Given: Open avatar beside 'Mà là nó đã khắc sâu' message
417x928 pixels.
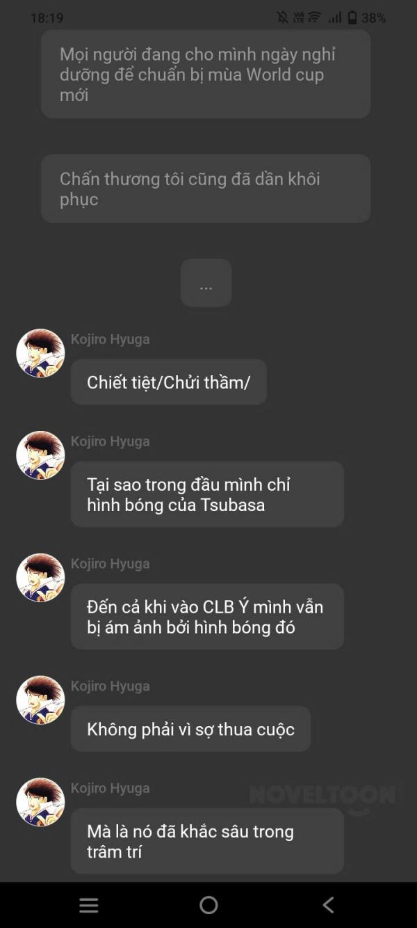Looking at the screenshot, I should pyautogui.click(x=40, y=802).
